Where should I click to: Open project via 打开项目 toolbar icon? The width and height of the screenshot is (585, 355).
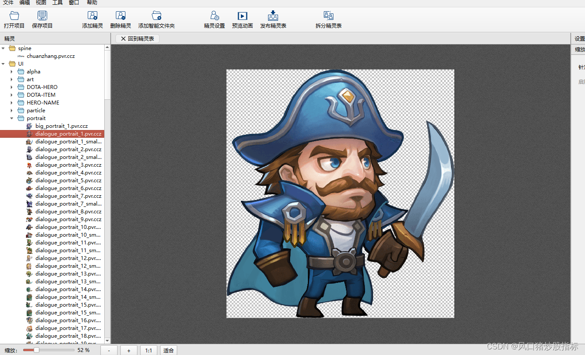click(x=14, y=16)
